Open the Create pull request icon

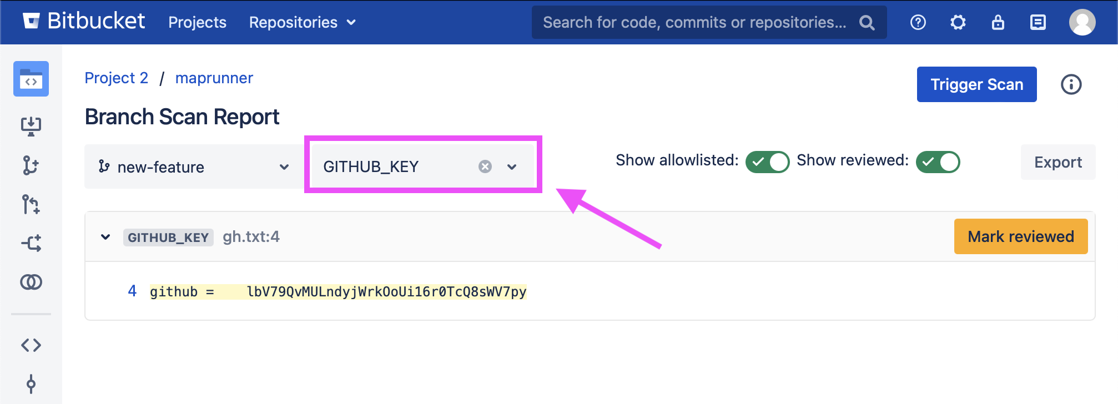pos(31,204)
